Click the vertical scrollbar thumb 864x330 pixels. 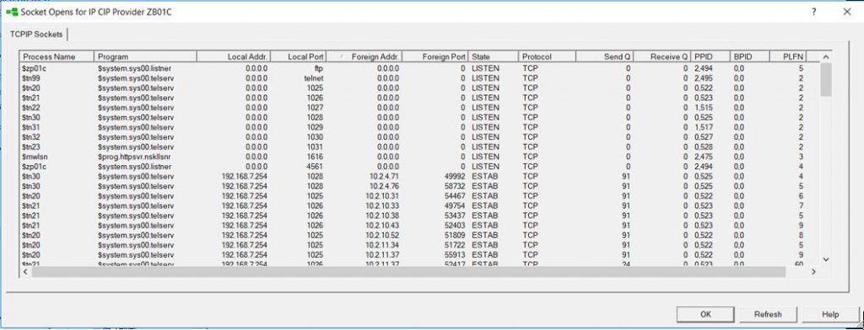pyautogui.click(x=825, y=80)
